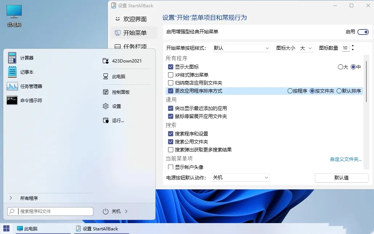Launch 计算器 from the start menu
Viewport: 374px width, 234px height.
coord(26,57)
